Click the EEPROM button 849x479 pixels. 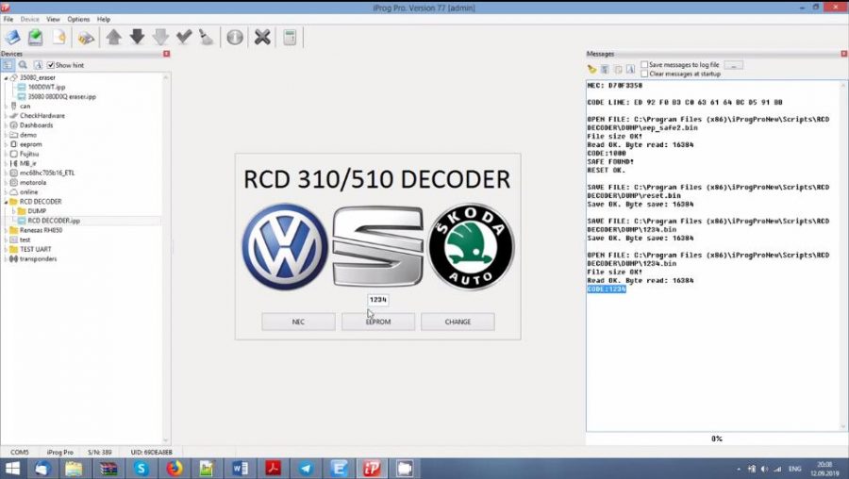pos(378,322)
